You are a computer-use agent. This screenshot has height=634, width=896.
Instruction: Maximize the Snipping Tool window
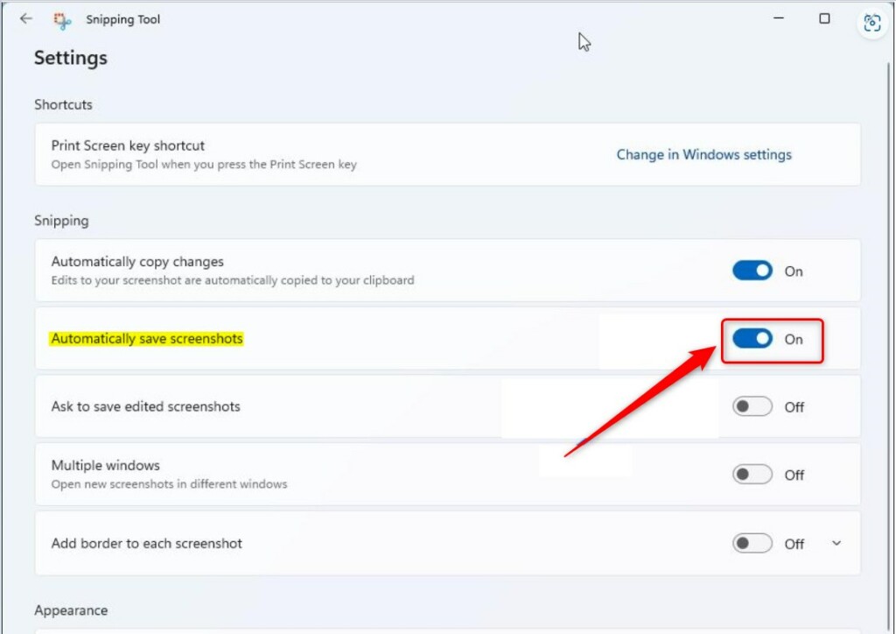click(x=822, y=18)
